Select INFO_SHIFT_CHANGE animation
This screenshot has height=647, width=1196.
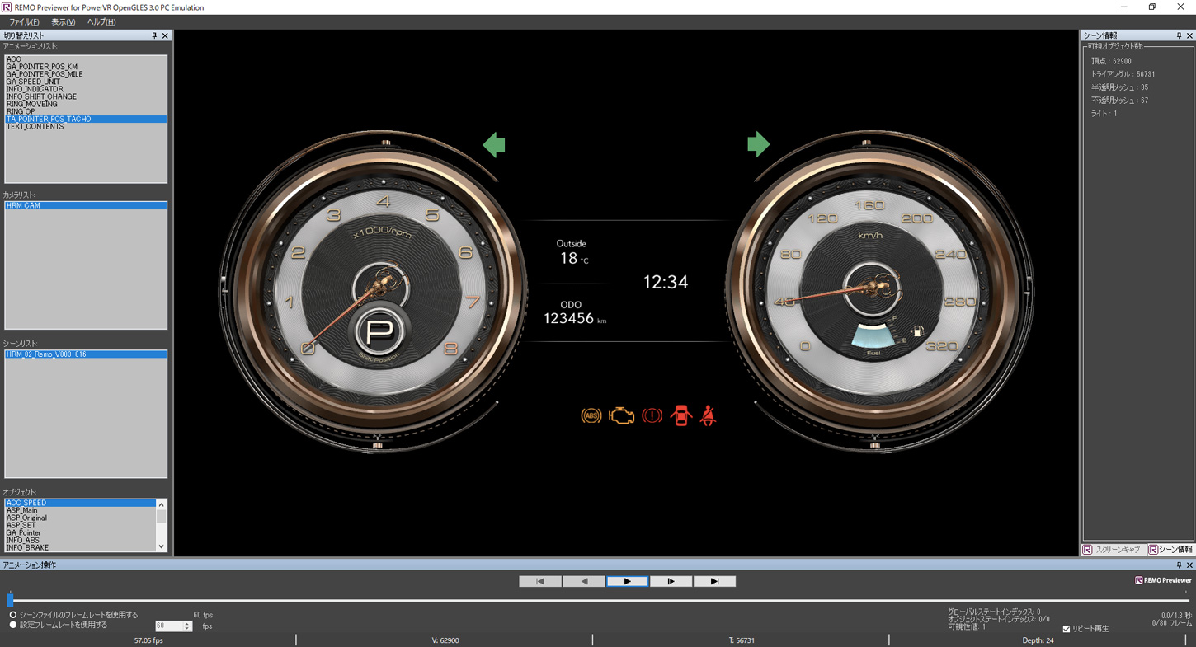86,96
